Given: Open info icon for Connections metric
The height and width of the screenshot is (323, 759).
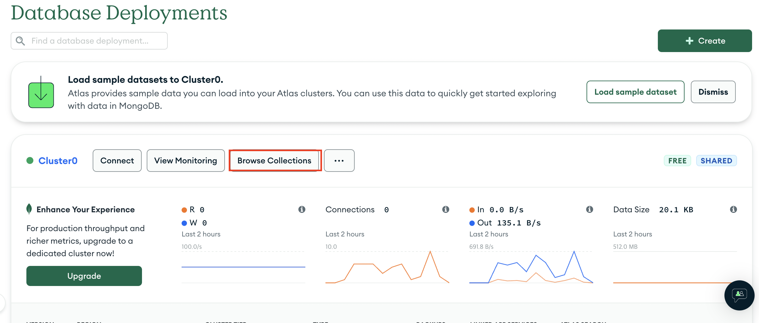Looking at the screenshot, I should click(x=446, y=209).
